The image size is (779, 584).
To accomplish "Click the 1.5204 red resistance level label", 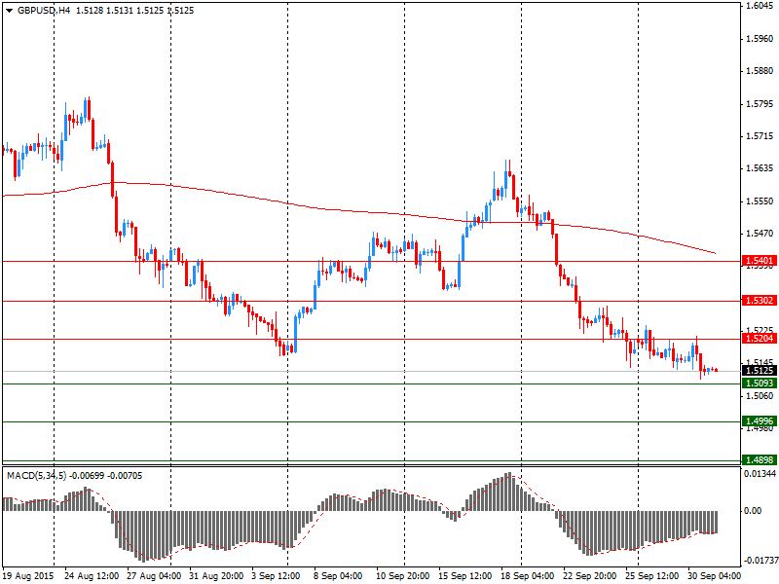I will (x=759, y=339).
